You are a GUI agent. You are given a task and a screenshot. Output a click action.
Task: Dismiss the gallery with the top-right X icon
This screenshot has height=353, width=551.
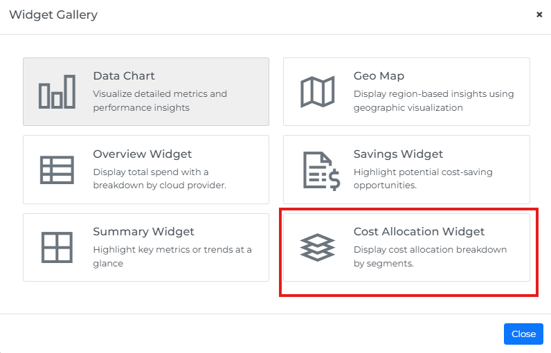539,15
